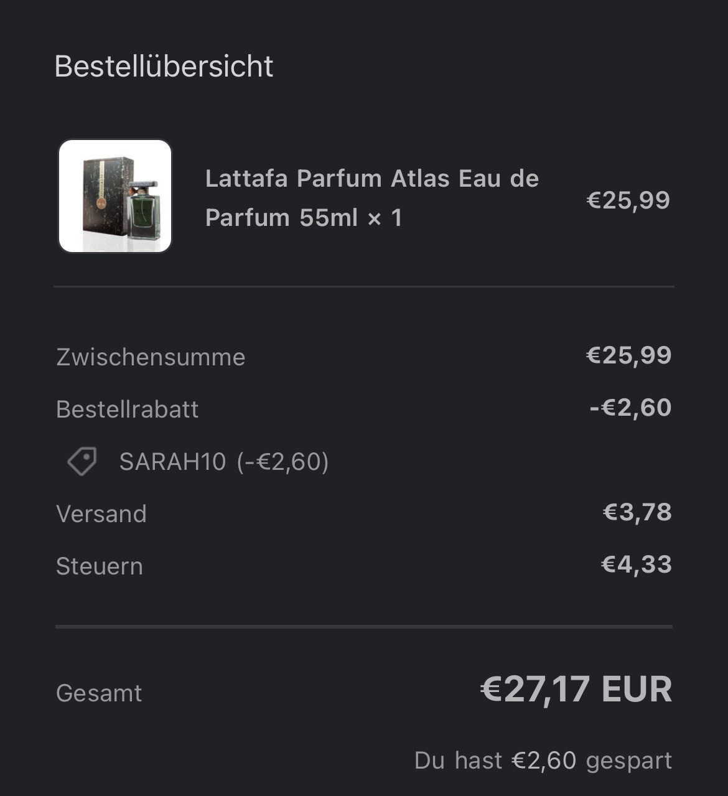The image size is (728, 796).
Task: Select the Steuern label
Action: (x=100, y=566)
